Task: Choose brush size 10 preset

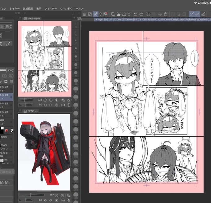Action: pyautogui.click(x=76, y=49)
